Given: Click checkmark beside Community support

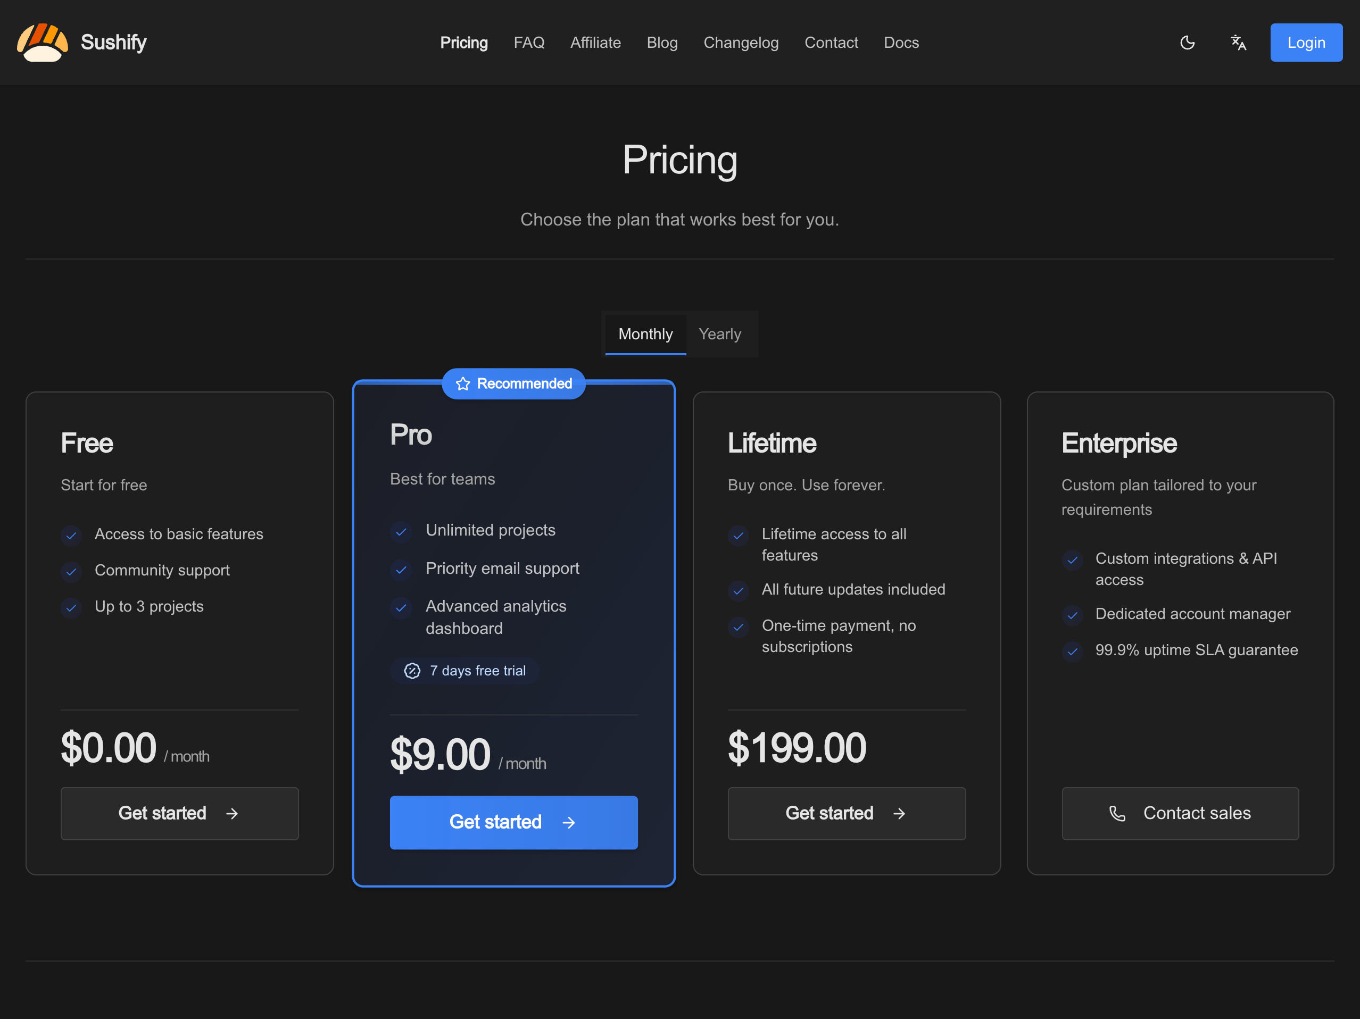Looking at the screenshot, I should (71, 572).
